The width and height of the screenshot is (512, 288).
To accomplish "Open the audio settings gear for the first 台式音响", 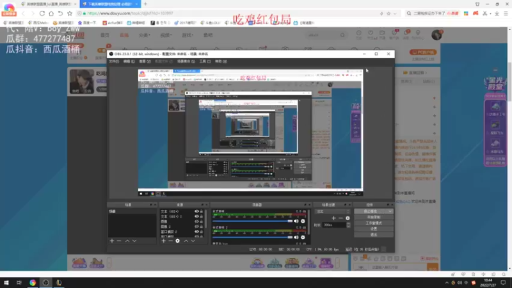I will (303, 221).
